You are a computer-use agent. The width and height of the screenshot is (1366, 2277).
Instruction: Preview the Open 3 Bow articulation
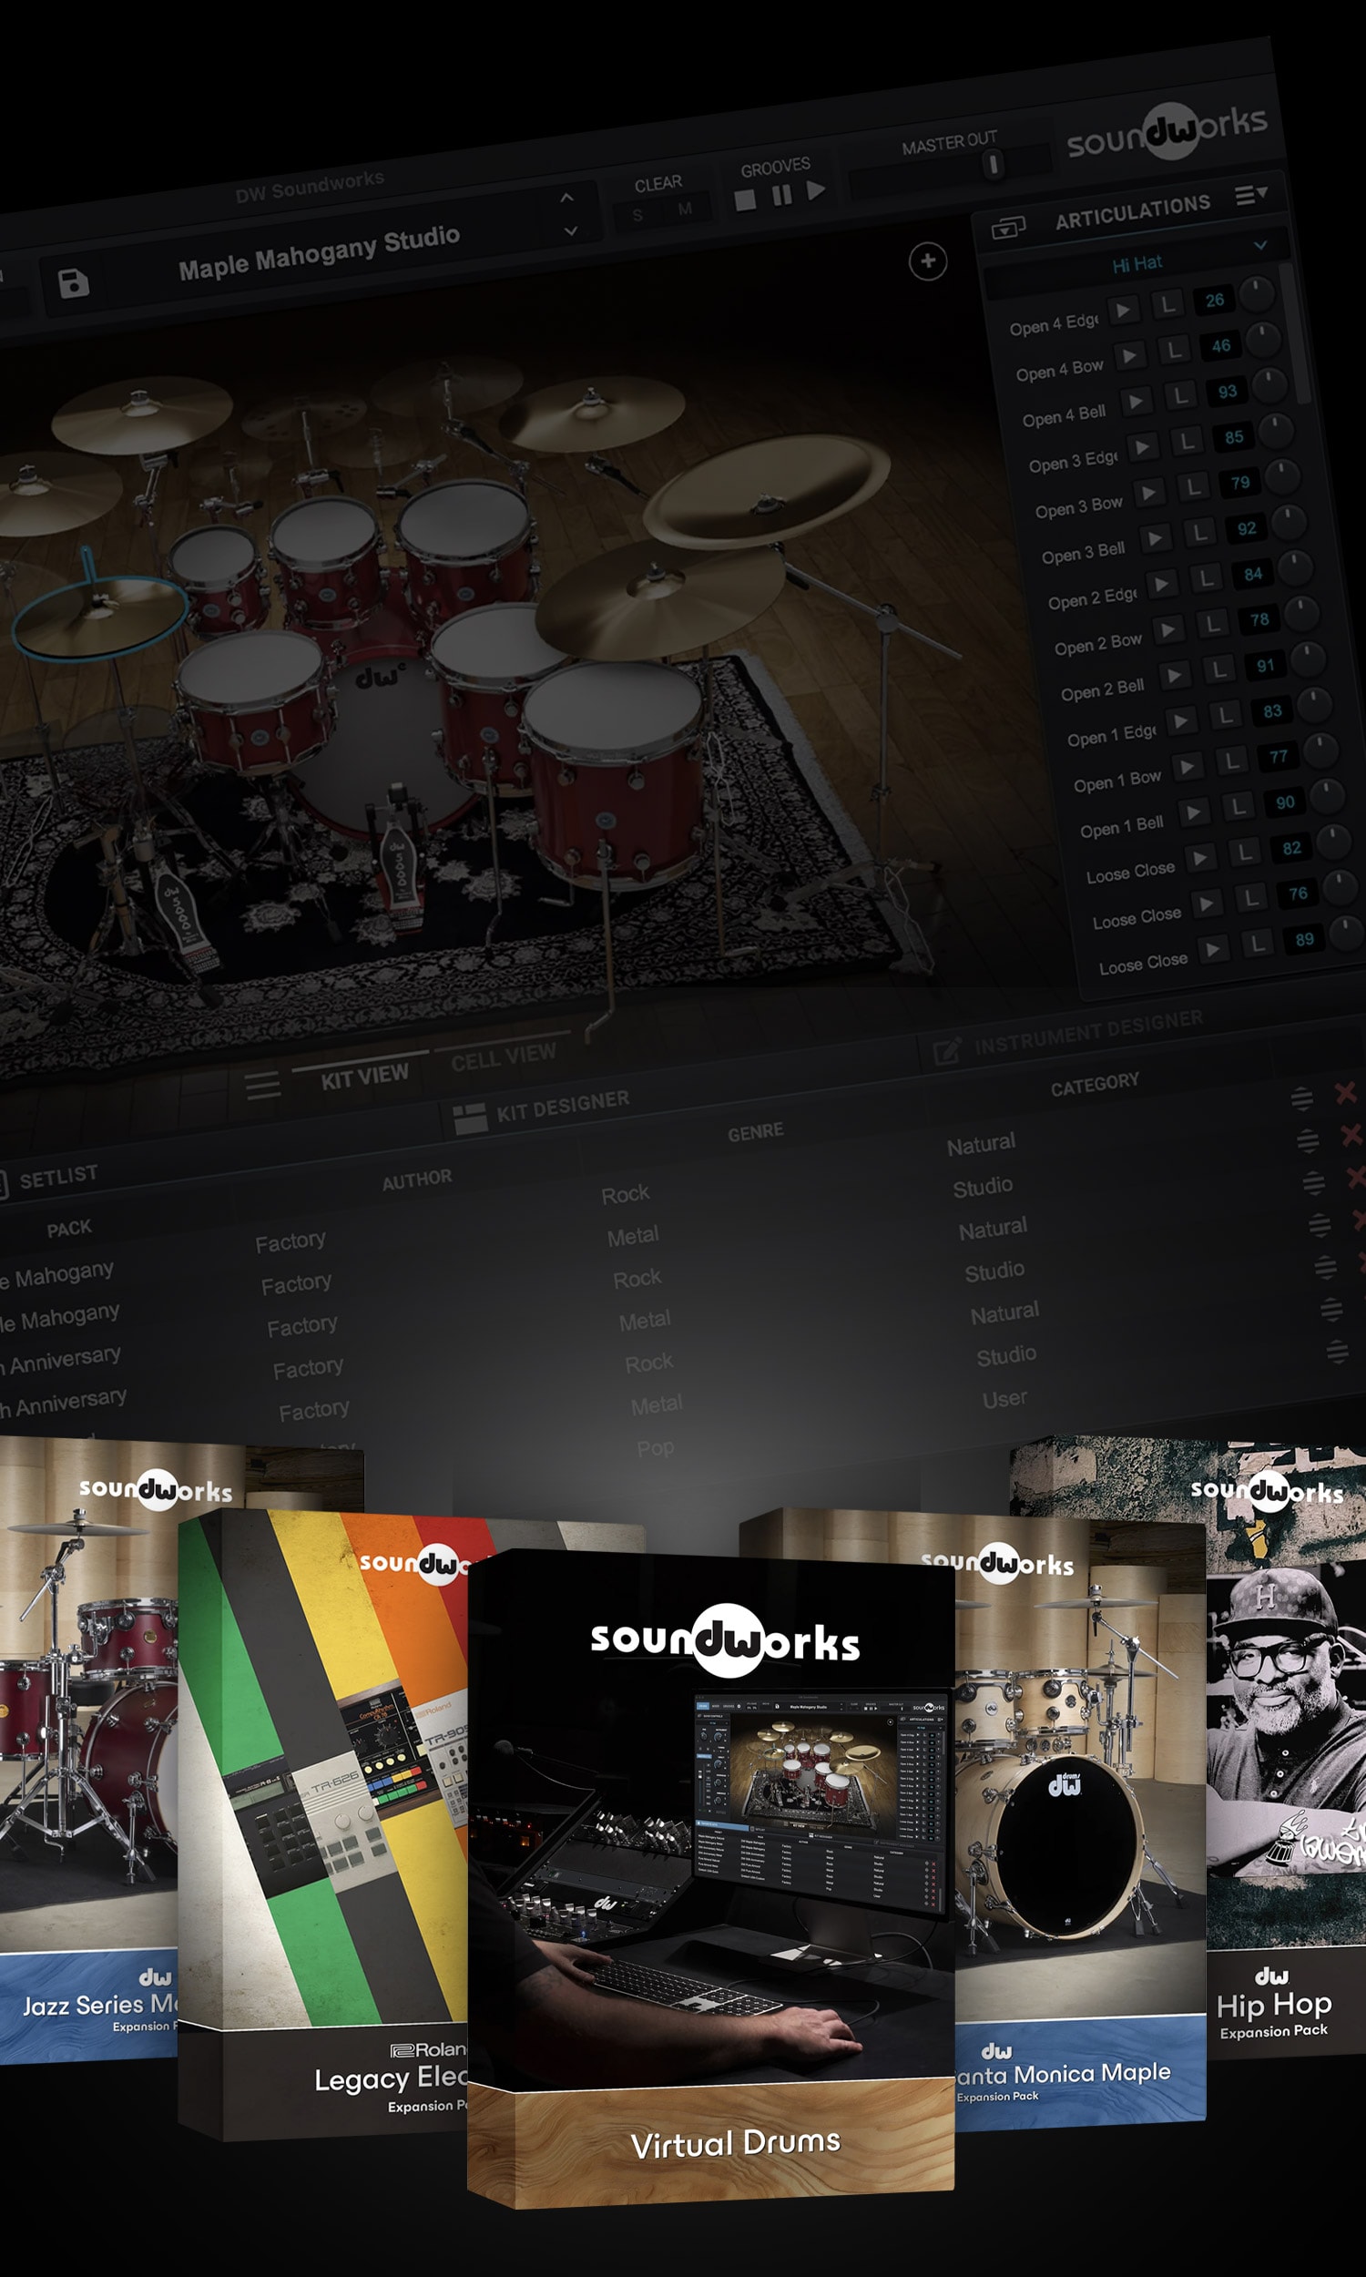(x=1148, y=493)
